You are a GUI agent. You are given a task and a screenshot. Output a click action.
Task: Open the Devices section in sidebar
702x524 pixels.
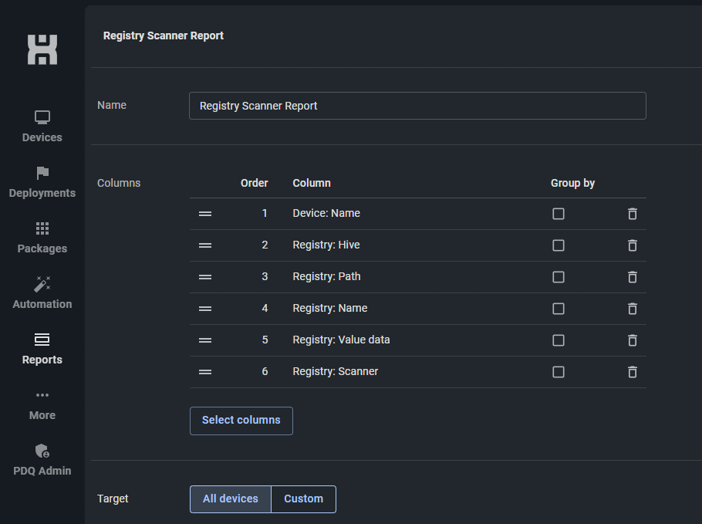pyautogui.click(x=42, y=127)
